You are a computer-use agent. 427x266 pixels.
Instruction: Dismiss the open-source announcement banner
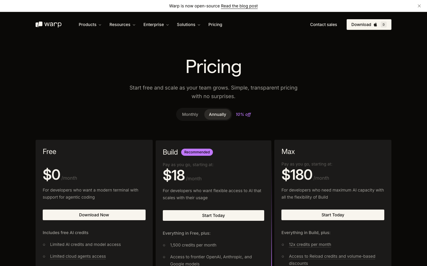[419, 6]
